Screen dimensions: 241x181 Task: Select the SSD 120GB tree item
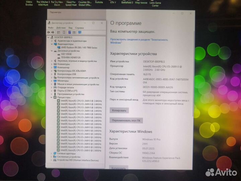(66, 54)
